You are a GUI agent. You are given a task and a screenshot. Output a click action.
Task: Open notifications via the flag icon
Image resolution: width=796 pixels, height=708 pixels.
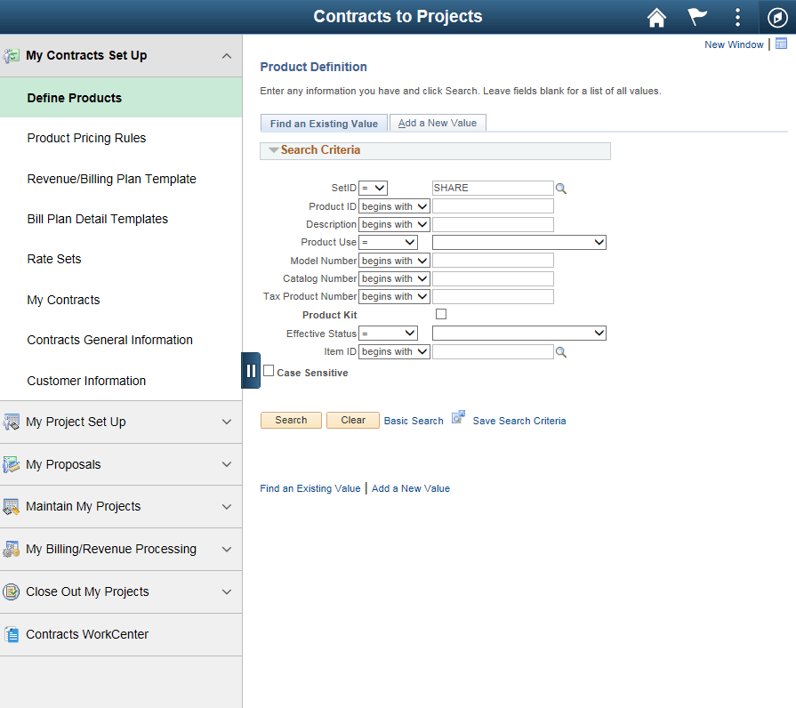coord(696,17)
